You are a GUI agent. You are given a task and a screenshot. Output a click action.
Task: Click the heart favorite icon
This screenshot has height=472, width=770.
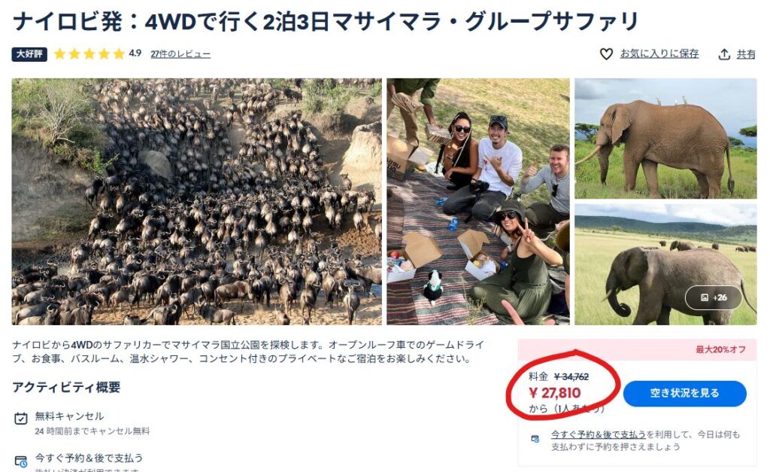click(606, 54)
